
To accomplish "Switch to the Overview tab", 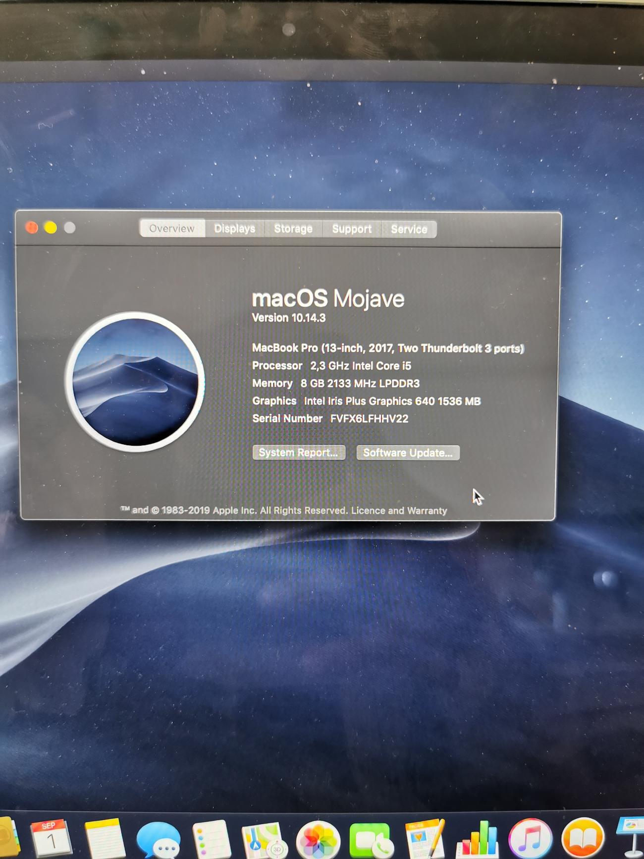I will [x=172, y=229].
